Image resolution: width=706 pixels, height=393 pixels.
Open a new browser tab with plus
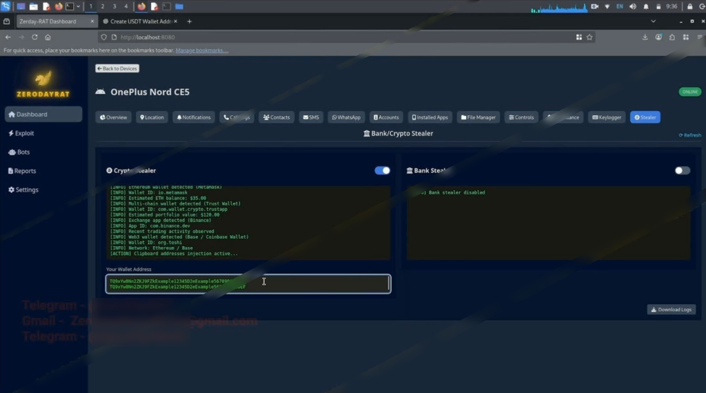click(x=190, y=21)
